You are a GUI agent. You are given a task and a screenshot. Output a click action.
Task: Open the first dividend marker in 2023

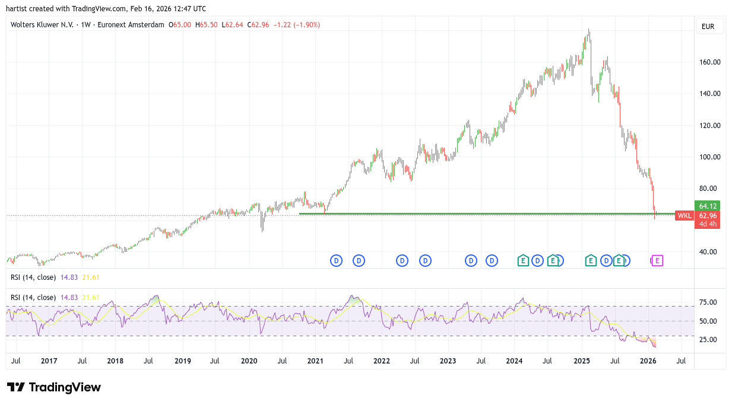click(471, 260)
